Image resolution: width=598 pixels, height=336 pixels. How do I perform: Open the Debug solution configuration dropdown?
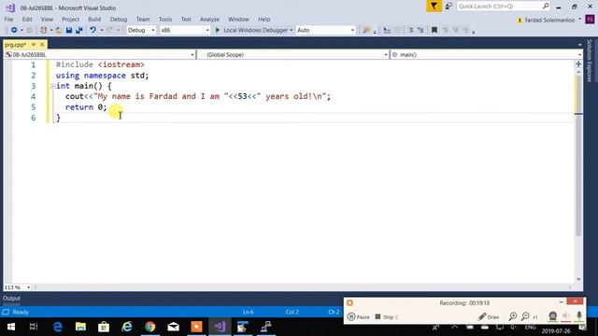tap(141, 30)
